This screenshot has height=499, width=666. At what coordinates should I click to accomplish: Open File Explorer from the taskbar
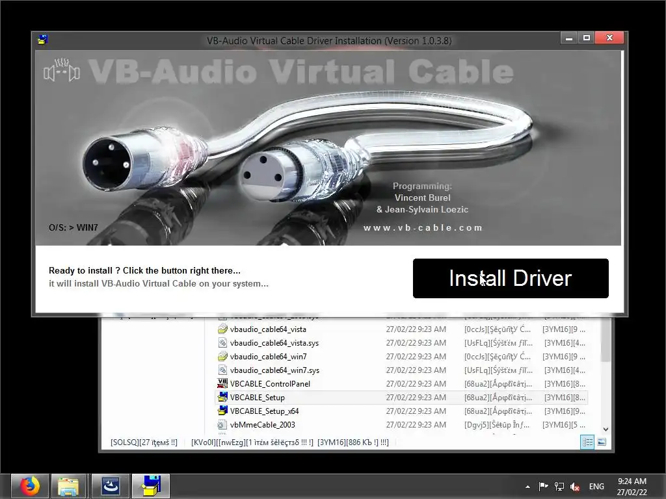(x=68, y=486)
